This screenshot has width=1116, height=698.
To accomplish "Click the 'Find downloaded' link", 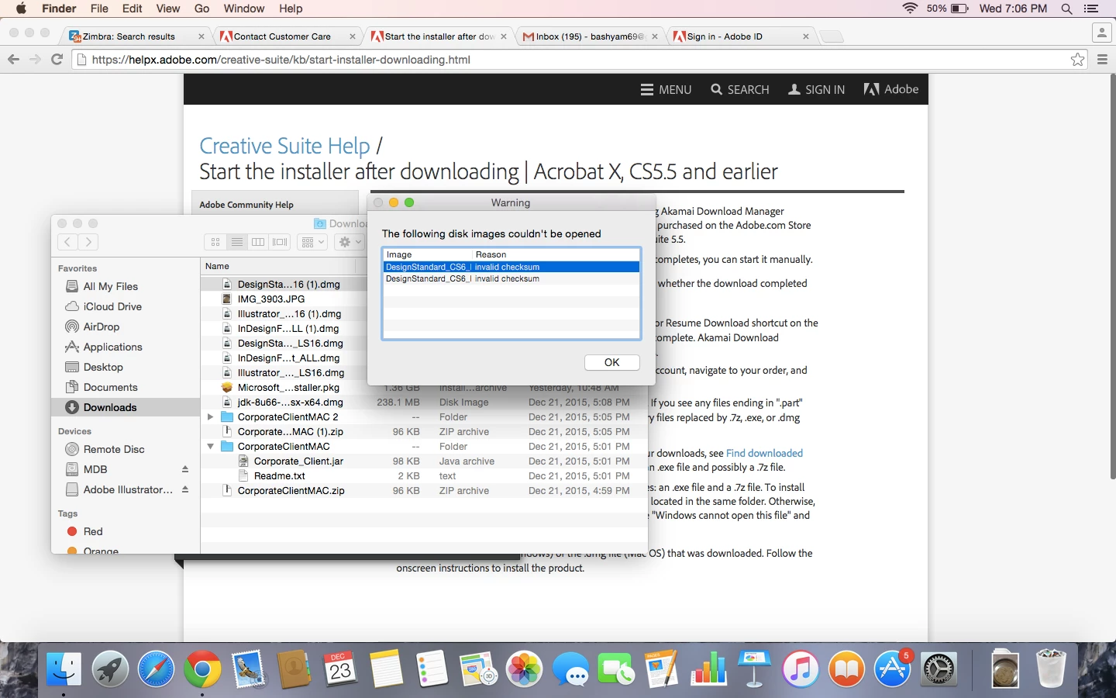I will (x=764, y=453).
